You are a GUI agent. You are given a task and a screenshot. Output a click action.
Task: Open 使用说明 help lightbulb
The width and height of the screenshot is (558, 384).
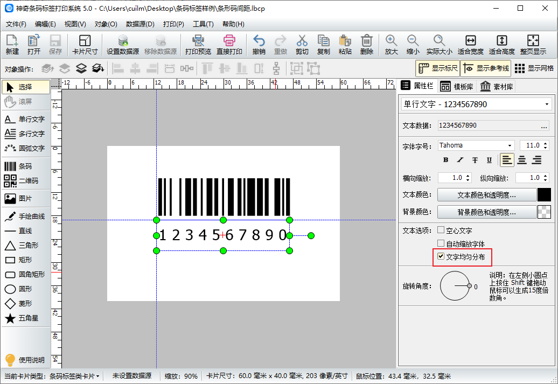[x=26, y=360]
